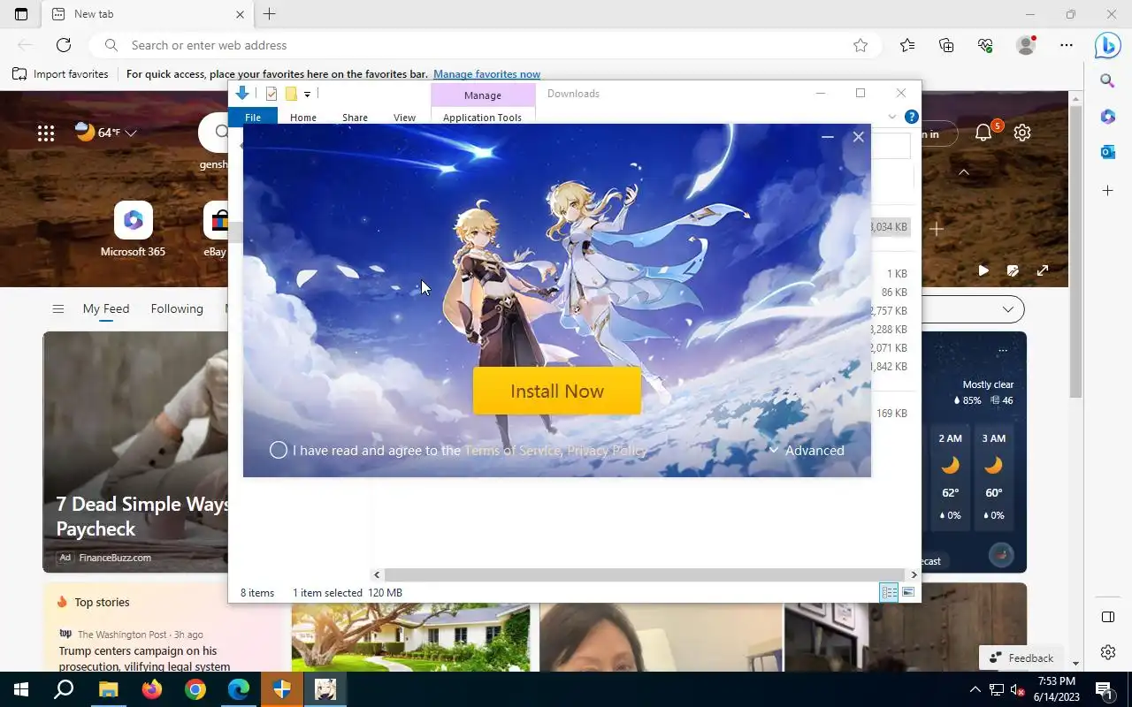Image resolution: width=1132 pixels, height=707 pixels.
Task: Open the Terms of Service link
Action: 512,450
